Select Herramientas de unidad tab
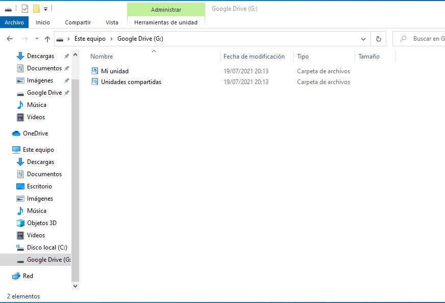The image size is (445, 303). click(165, 22)
